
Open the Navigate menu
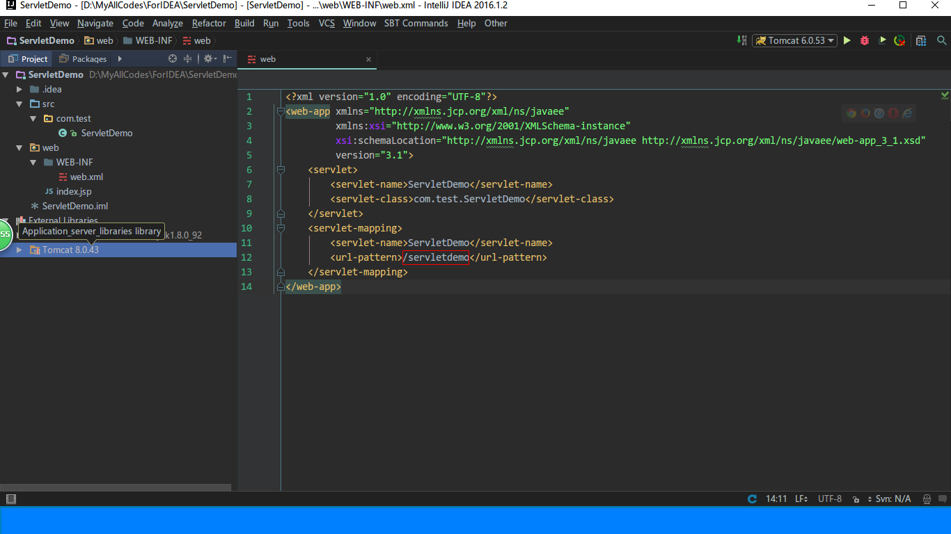[95, 23]
